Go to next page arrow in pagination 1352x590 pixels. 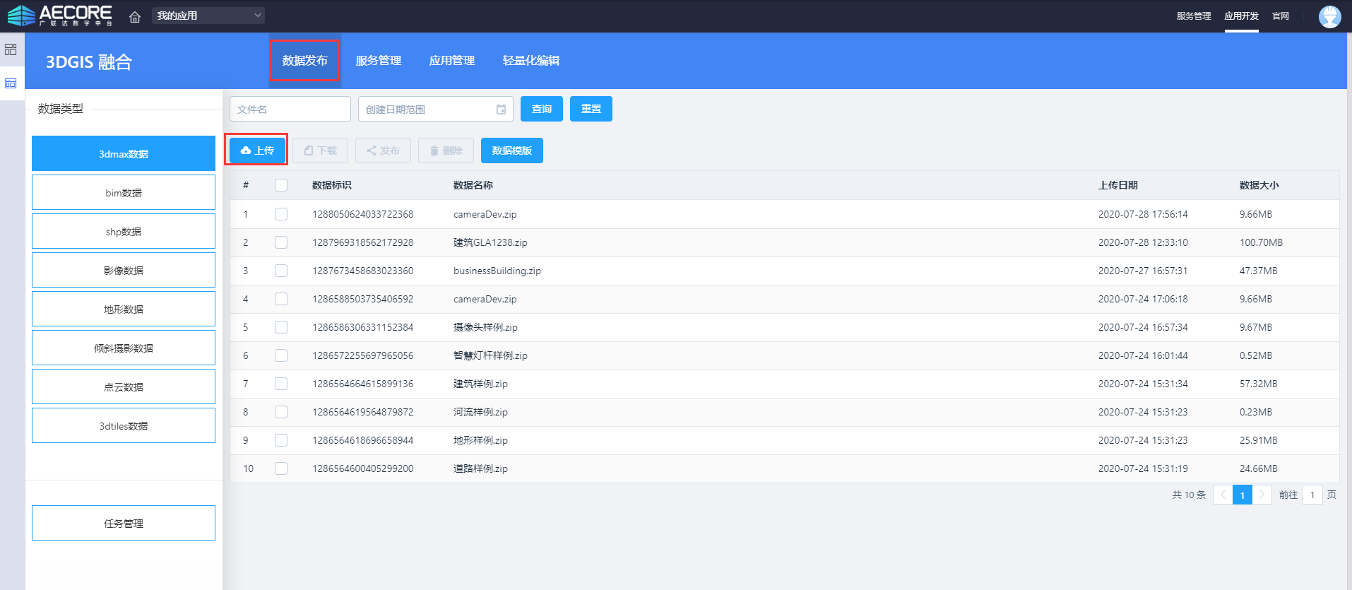click(1262, 495)
